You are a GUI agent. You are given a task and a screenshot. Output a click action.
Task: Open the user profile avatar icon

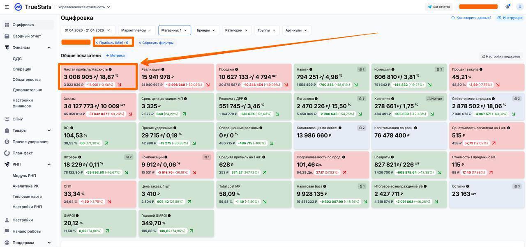tap(520, 7)
